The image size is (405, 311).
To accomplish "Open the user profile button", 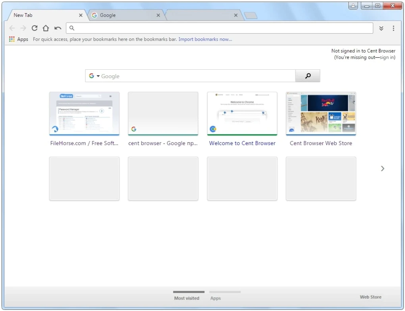I will tap(353, 6).
